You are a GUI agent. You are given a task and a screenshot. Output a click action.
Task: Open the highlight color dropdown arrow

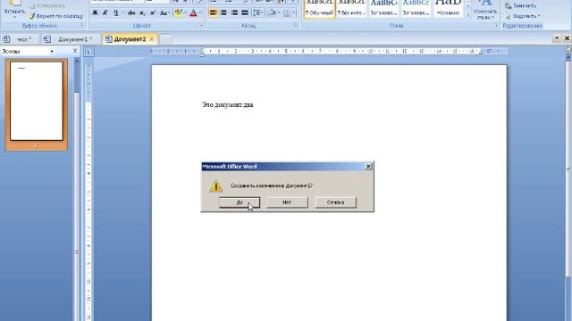(185, 12)
